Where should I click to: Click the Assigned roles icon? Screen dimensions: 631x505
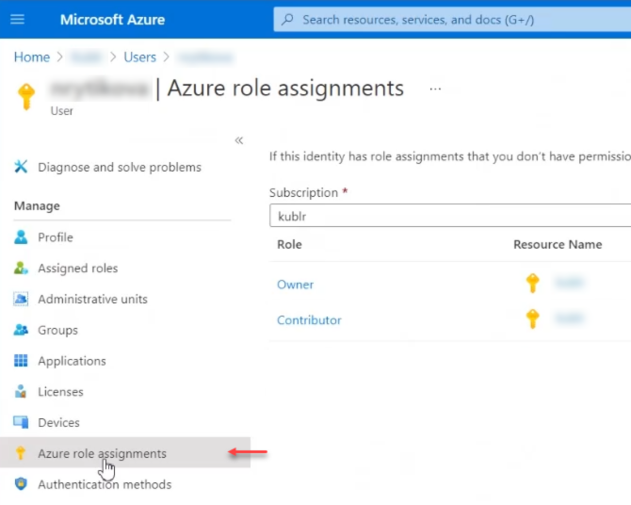pyautogui.click(x=21, y=268)
